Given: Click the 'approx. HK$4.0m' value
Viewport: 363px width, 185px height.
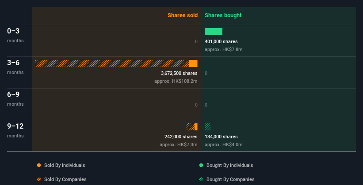Looking at the screenshot, I should point(224,144).
